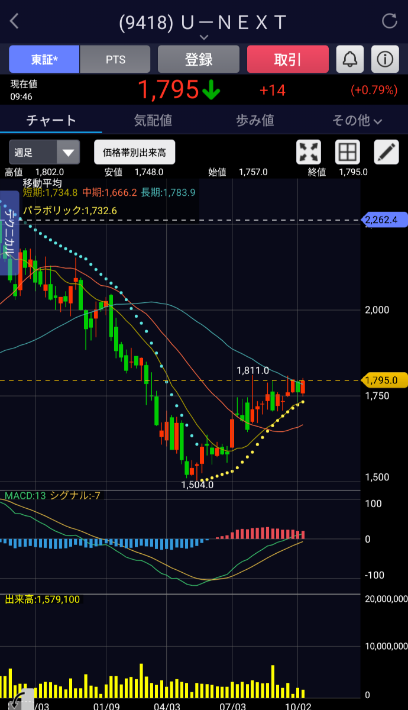Tap the 出来高:1,579,100 volume label
The image size is (408, 710).
[x=43, y=599]
